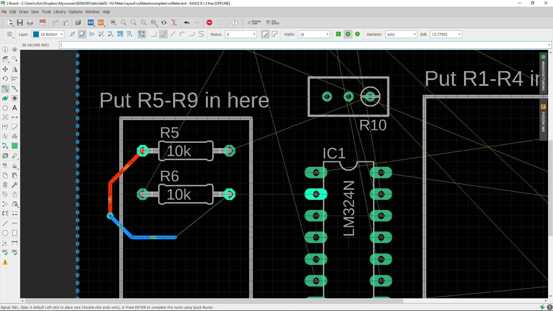The width and height of the screenshot is (553, 311).
Task: Select the Rotate tool
Action: click(5, 79)
